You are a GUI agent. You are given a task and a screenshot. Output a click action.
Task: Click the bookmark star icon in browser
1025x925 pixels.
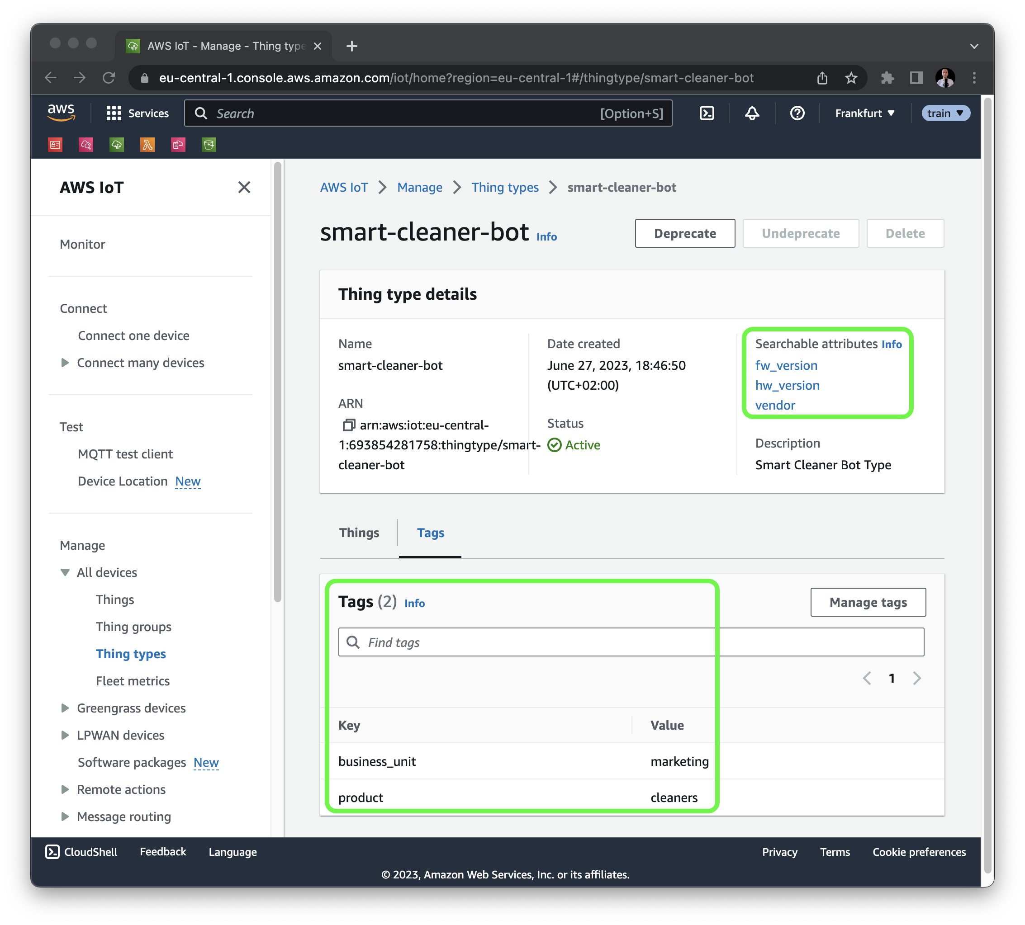tap(853, 79)
